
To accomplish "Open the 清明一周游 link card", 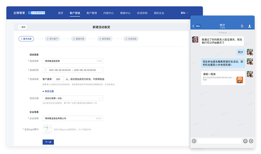I will (223, 78).
